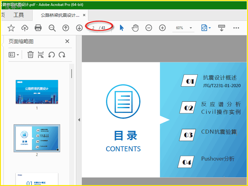This screenshot has height=186, width=248.
Task: Click the CONTENTS text
Action: 123,149
